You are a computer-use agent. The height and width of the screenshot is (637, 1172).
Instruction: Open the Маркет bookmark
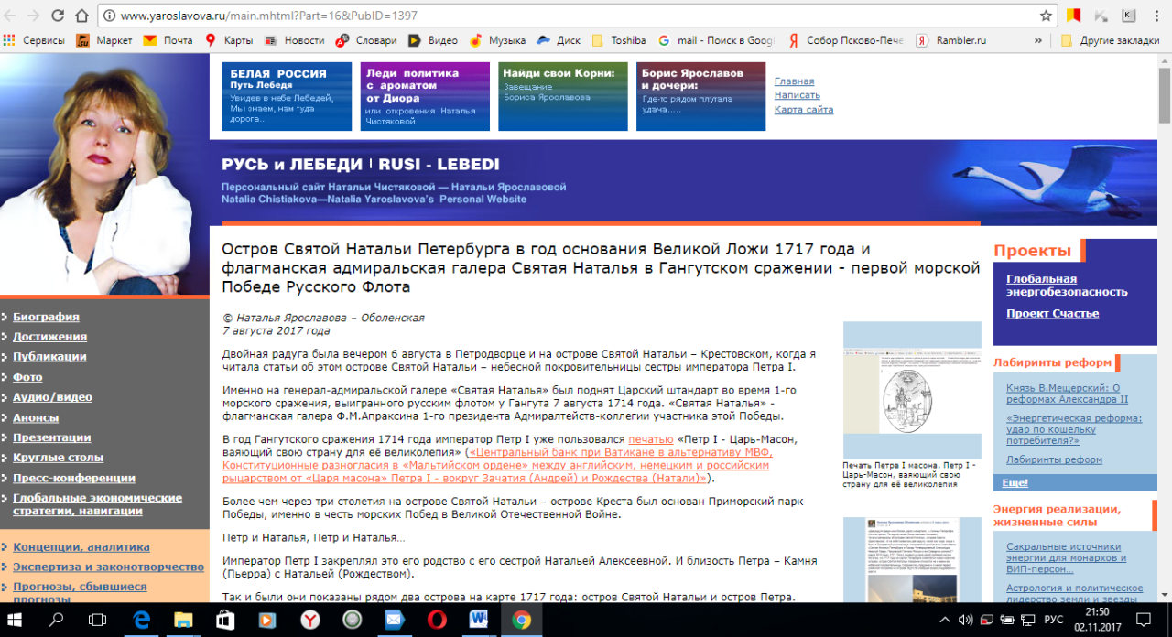103,40
